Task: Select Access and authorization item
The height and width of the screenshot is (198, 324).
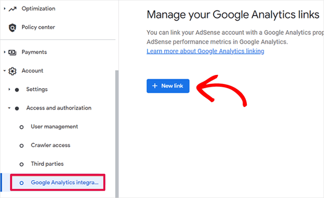Action: (x=59, y=108)
